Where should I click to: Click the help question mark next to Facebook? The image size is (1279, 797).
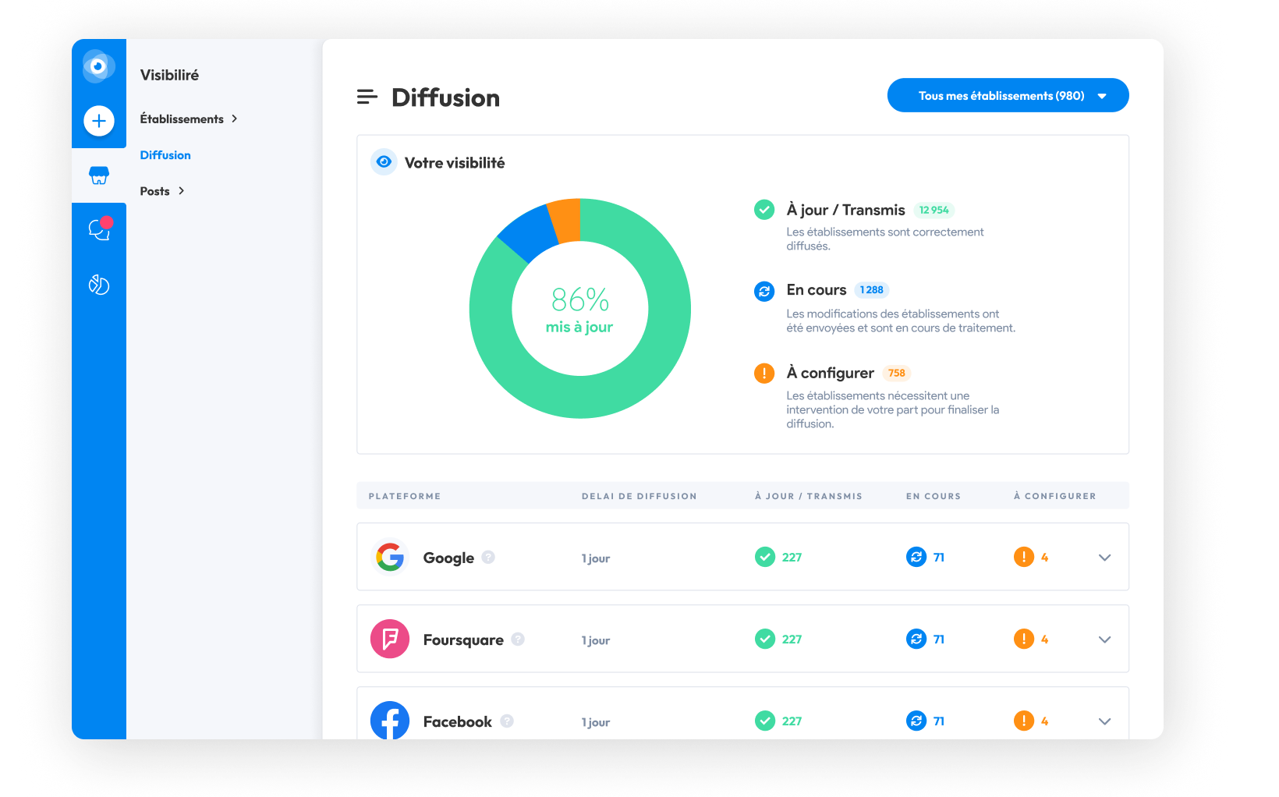pos(507,721)
